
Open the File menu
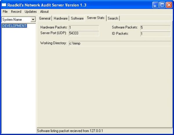(5, 12)
